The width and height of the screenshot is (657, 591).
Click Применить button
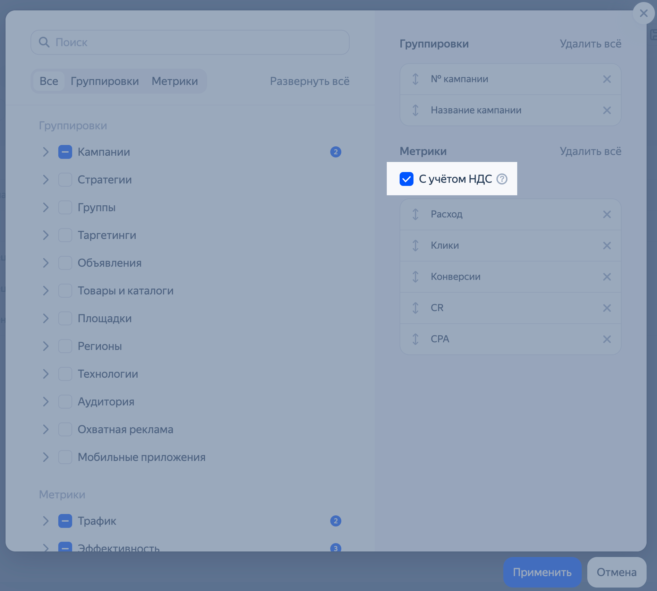[x=542, y=572]
